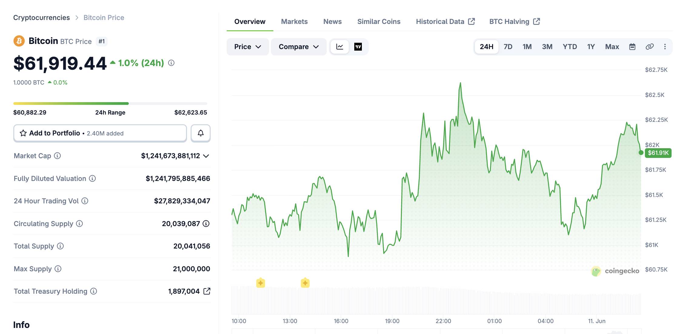The height and width of the screenshot is (334, 674).
Task: Select the YTD time range
Action: 570,47
